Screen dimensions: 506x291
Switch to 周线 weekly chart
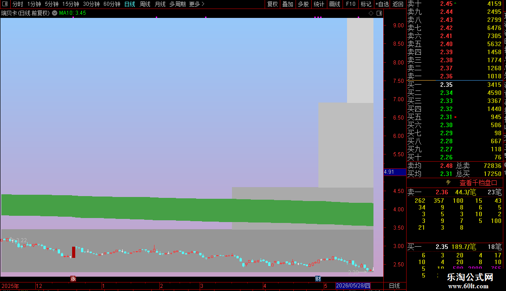pyautogui.click(x=145, y=4)
